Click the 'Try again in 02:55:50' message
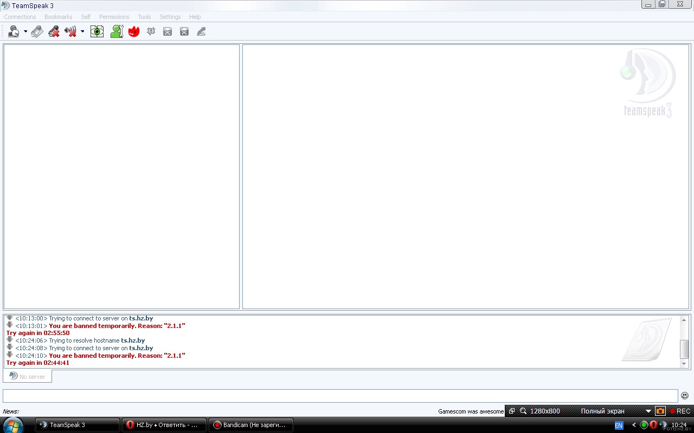Viewport: 694px width, 433px height. (38, 333)
